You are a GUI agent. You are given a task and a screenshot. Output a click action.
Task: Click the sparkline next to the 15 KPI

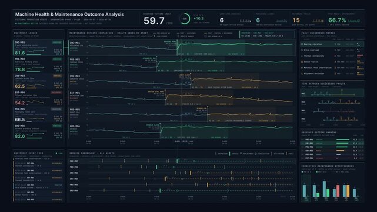click(318, 21)
